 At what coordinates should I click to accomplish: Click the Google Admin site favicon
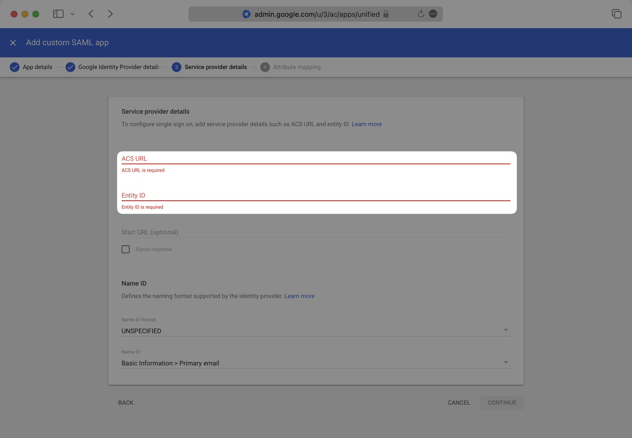coord(246,14)
